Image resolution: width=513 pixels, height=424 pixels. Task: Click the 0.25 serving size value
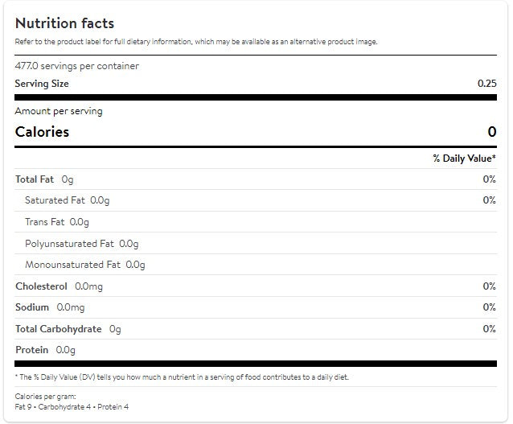(x=486, y=84)
